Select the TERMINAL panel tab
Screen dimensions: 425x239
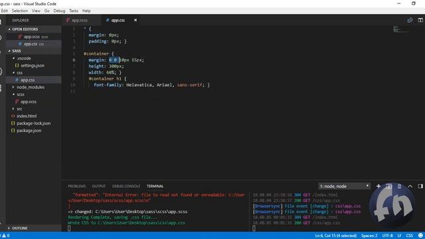point(155,186)
